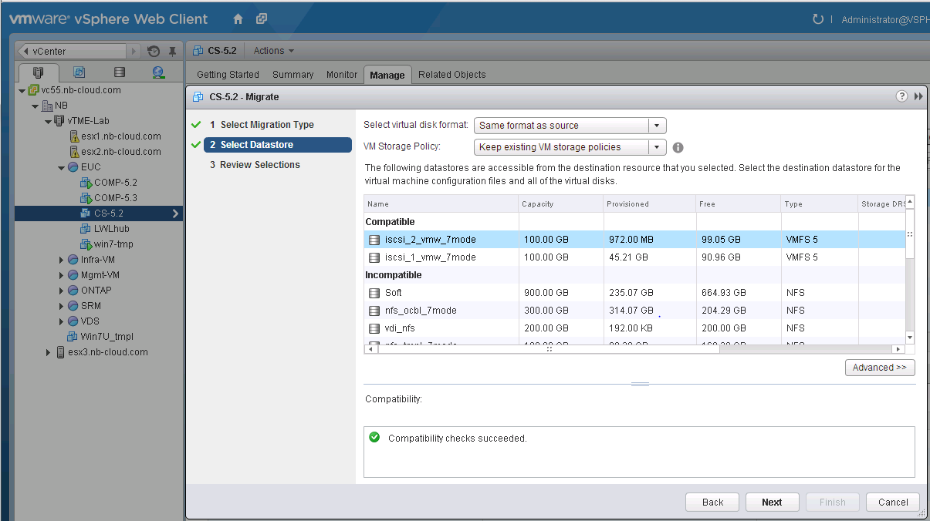Screen dimensions: 930x521
Task: Expand the Infra-VM resource pool
Action: [x=61, y=260]
